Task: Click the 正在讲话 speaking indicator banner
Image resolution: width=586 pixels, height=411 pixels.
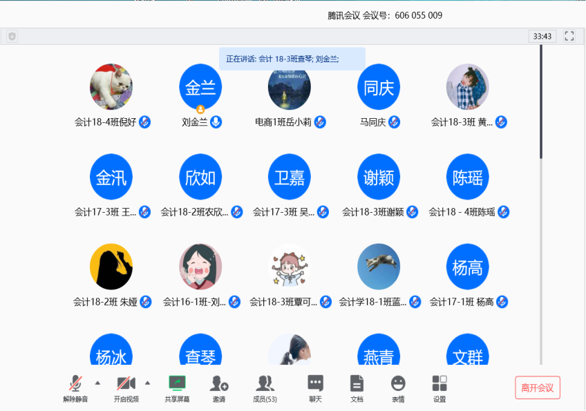Action: tap(292, 59)
